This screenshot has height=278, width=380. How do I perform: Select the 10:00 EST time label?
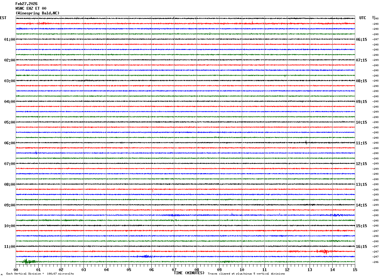click(x=10, y=226)
